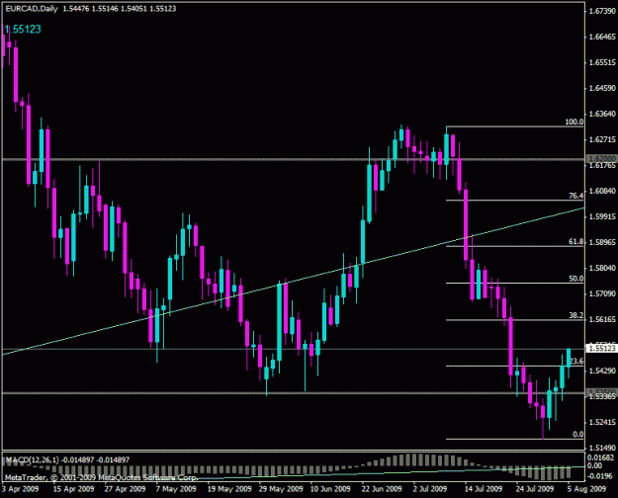
Task: Click the 2 Jul 2009 date label
Action: (430, 489)
